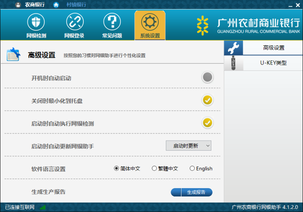This screenshot has width=303, height=212.
Task: Turn off 启动时自动执行网银检测 toggle
Action: (207, 123)
